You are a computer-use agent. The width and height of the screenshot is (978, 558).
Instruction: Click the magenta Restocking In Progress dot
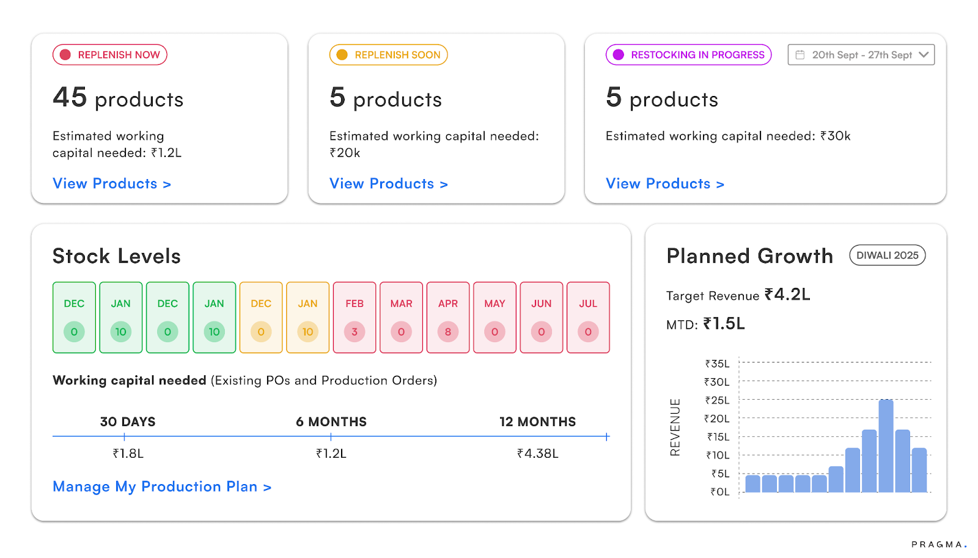coord(618,54)
